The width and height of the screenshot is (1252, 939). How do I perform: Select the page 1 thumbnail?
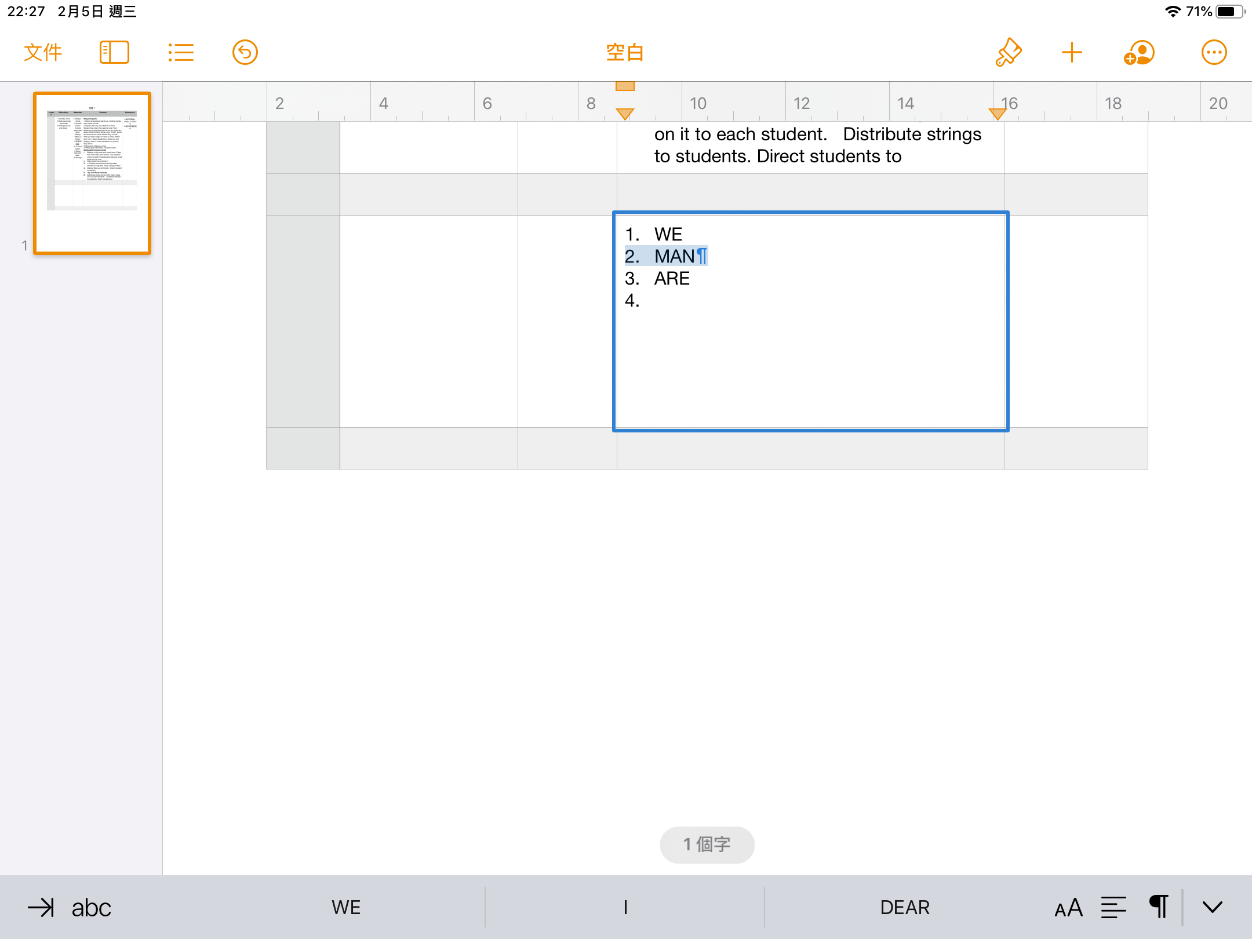92,173
